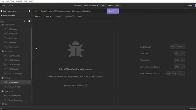Open GET Thoughts request actions arrow
Screen dimensions: 196x110
click(28, 56)
